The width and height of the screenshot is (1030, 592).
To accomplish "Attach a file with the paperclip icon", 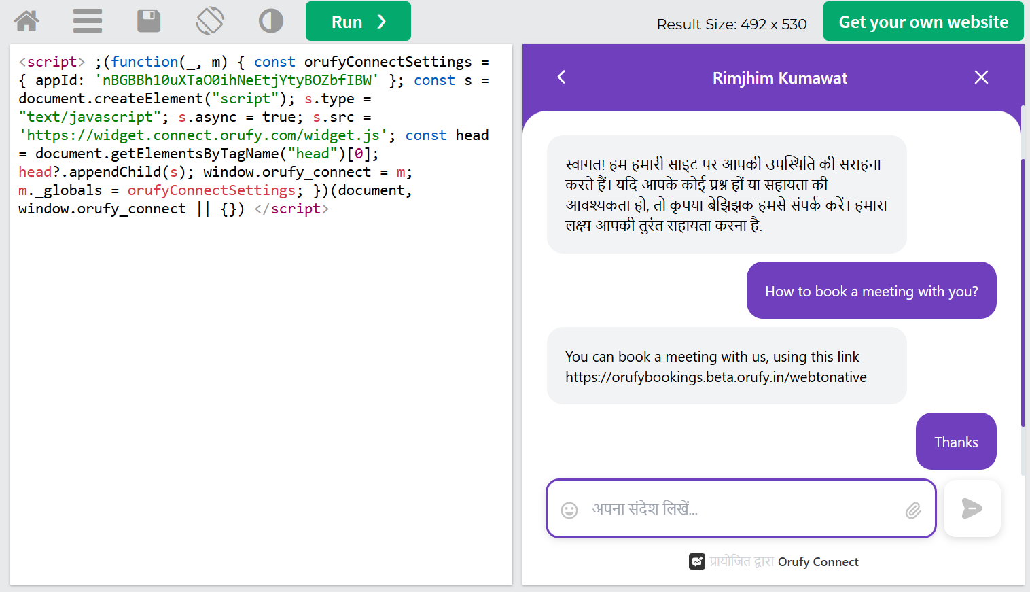I will point(913,510).
